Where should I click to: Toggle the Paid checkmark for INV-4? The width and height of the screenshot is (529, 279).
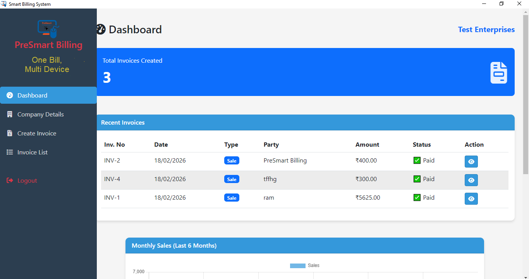pos(417,179)
